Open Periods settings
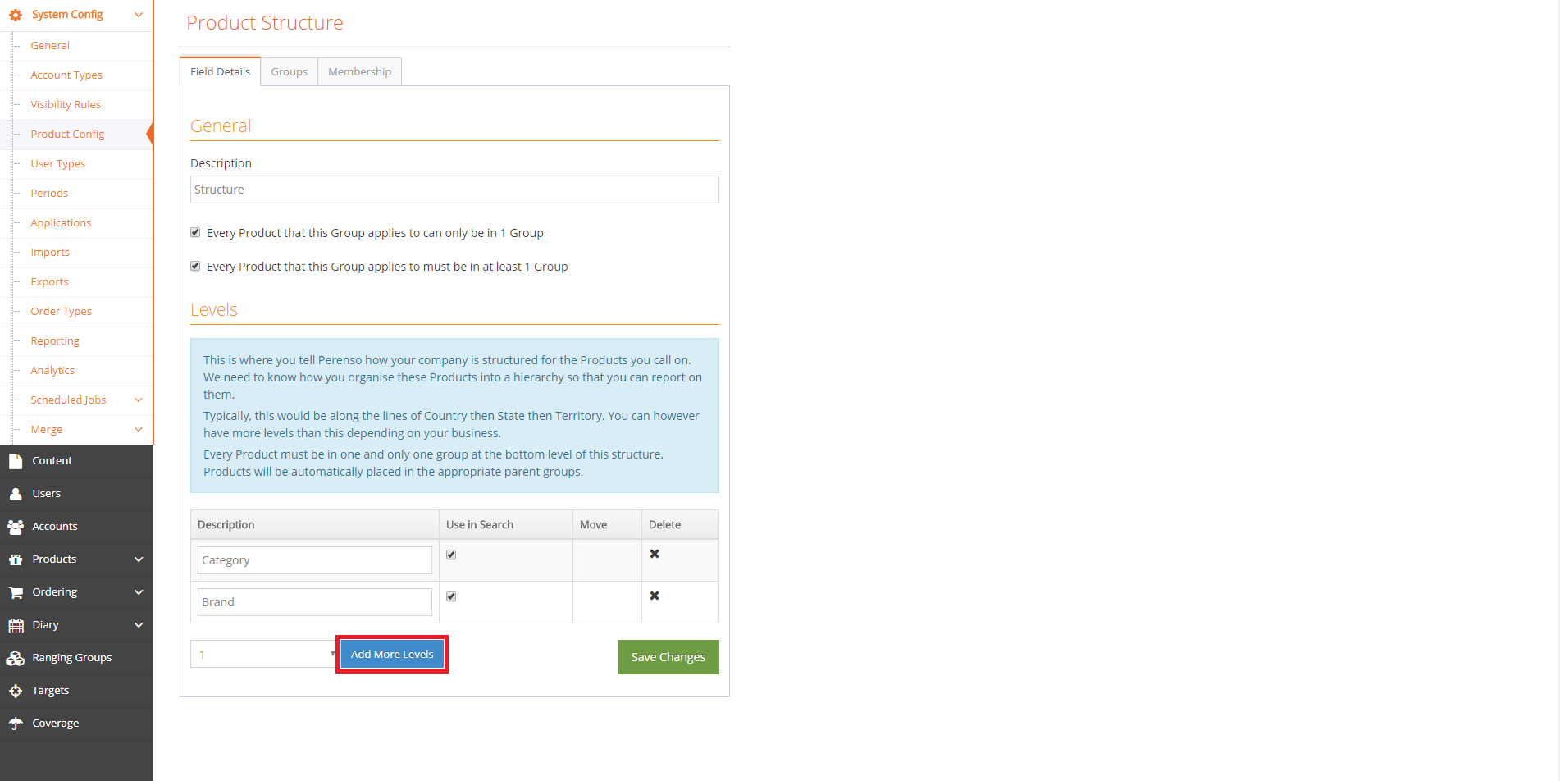The image size is (1560, 781). click(x=49, y=193)
